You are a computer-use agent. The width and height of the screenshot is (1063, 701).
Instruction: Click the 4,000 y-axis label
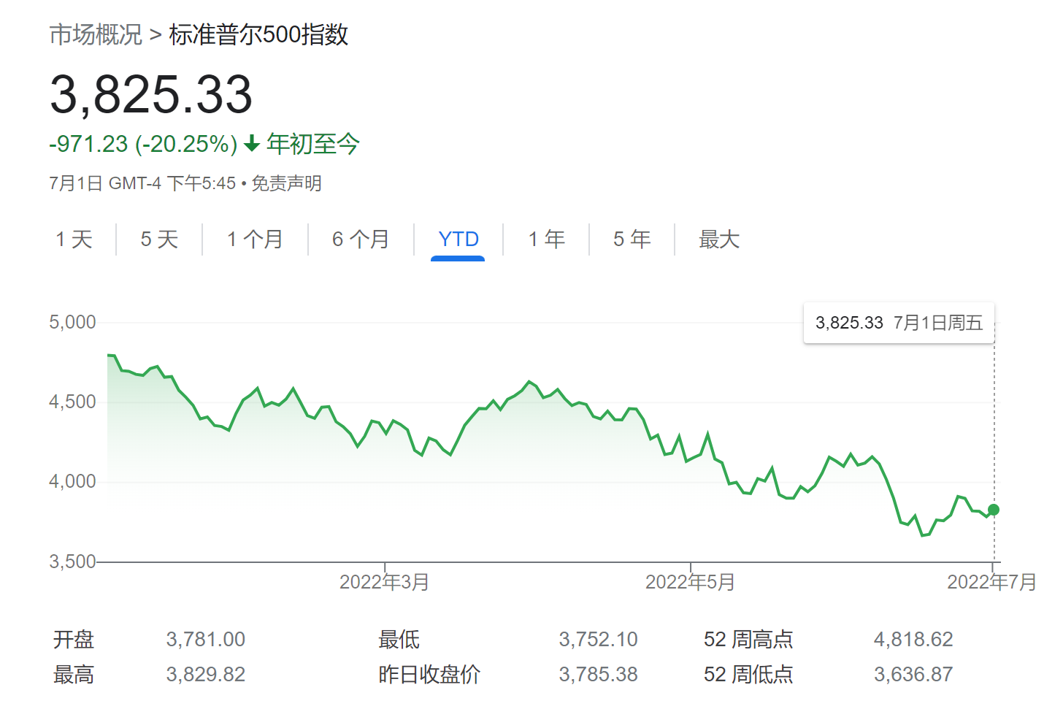tap(72, 481)
